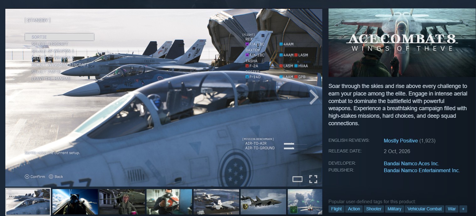Select the jet above clouds thumbnail
476x216 pixels.
coord(305,202)
